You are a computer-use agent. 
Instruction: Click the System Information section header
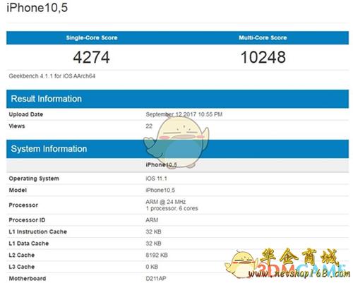[49, 149]
